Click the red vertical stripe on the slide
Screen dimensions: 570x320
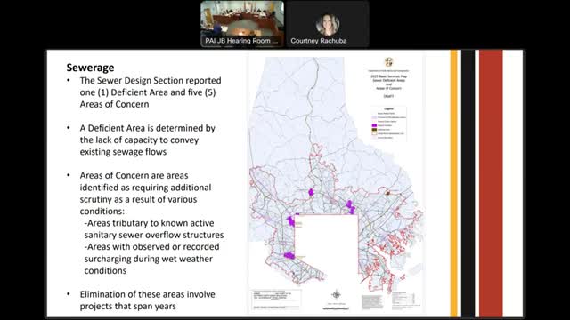(x=491, y=184)
